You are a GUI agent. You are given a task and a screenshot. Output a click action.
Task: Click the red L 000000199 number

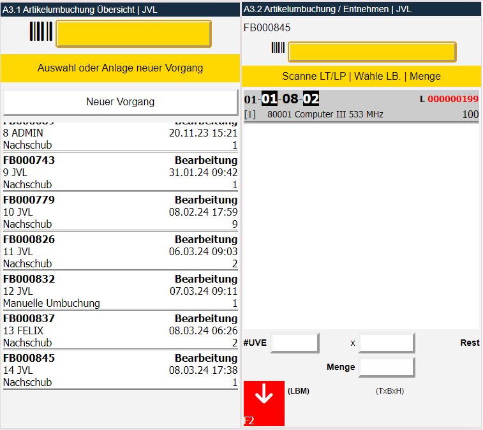tap(452, 100)
